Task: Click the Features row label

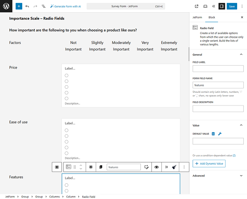Action: 16,177
